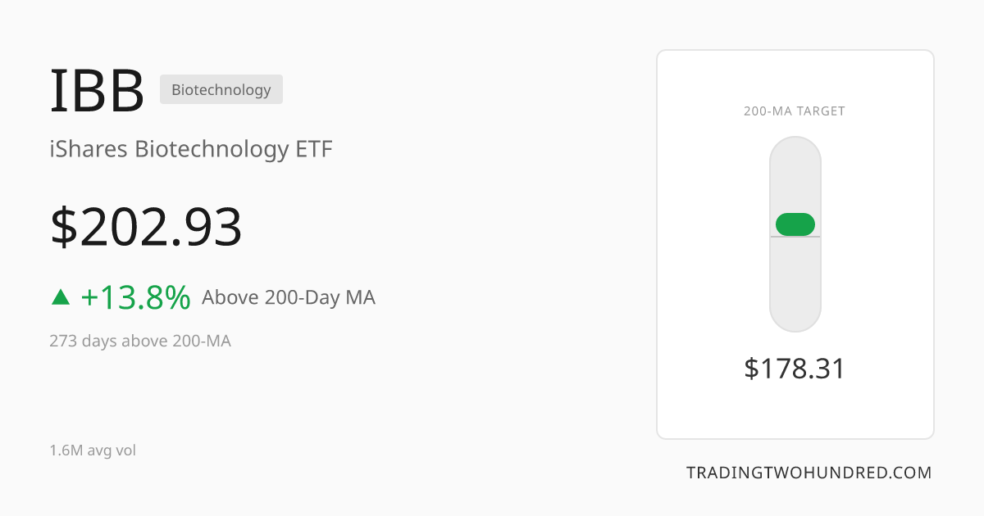Select the Biotechnology category tag
Screen dimensions: 984x516
(221, 89)
